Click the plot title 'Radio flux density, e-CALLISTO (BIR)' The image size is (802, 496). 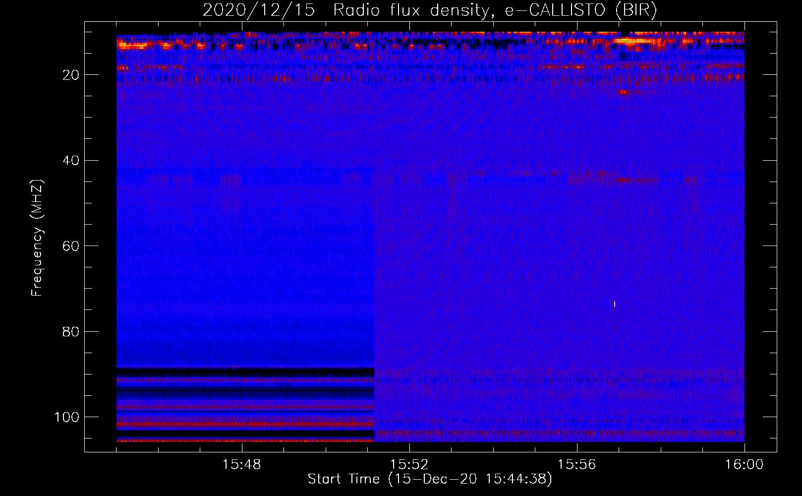point(495,10)
